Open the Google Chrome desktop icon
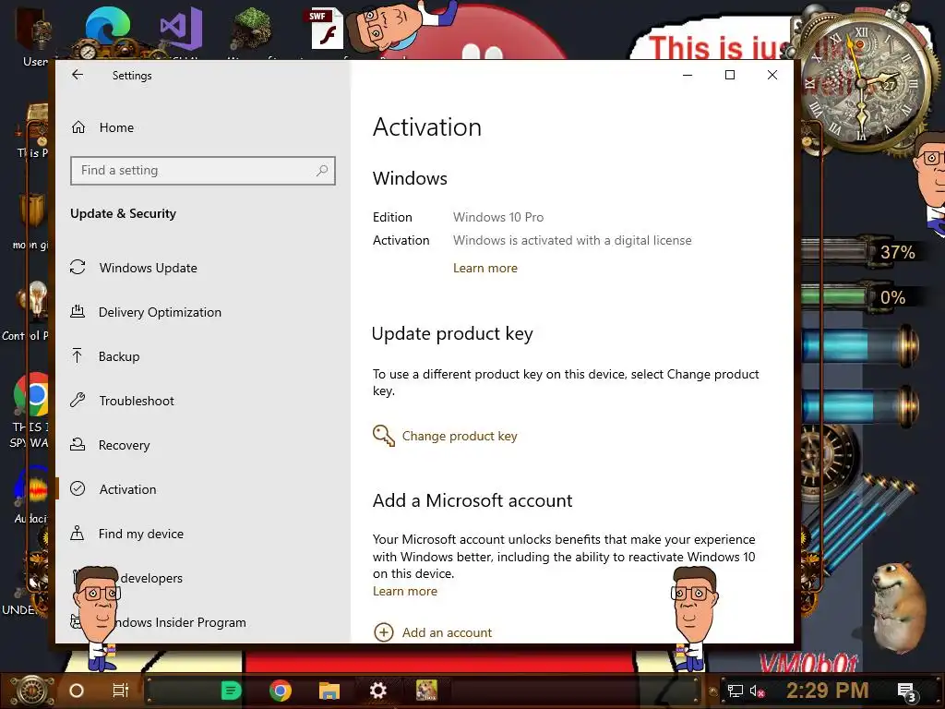945x709 pixels. (x=31, y=395)
